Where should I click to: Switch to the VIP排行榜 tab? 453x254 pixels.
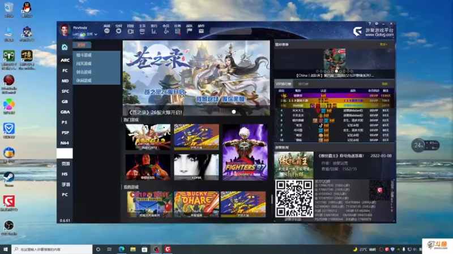284,84
